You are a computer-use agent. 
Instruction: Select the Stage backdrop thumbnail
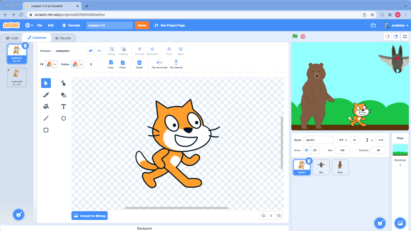tap(400, 150)
